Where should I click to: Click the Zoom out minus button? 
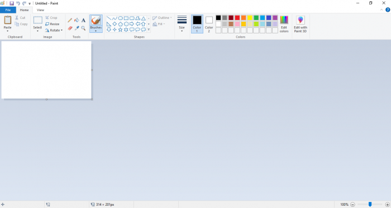(352, 205)
